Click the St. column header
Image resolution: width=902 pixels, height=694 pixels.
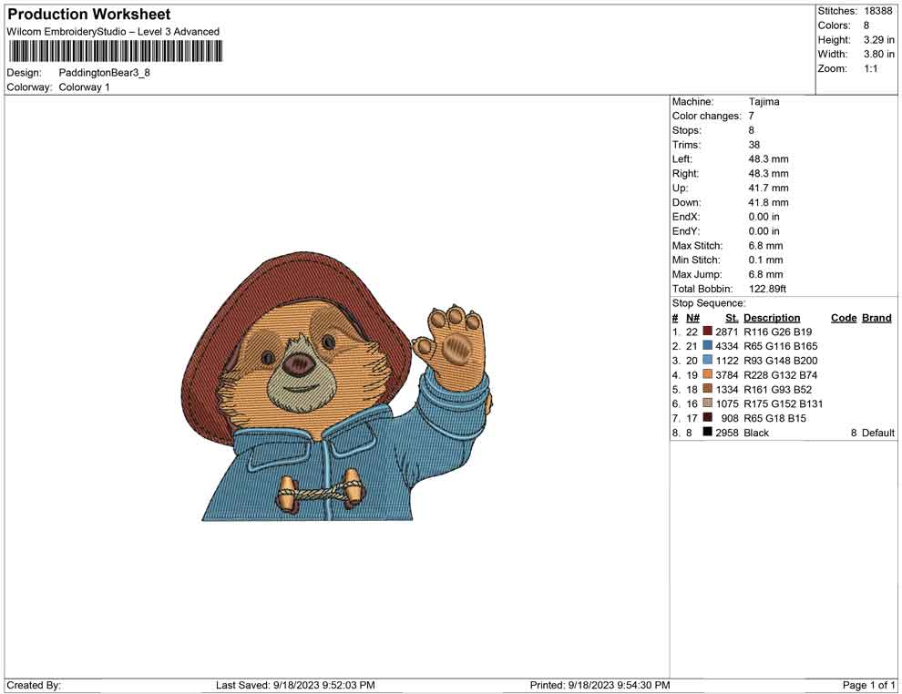pyautogui.click(x=732, y=318)
